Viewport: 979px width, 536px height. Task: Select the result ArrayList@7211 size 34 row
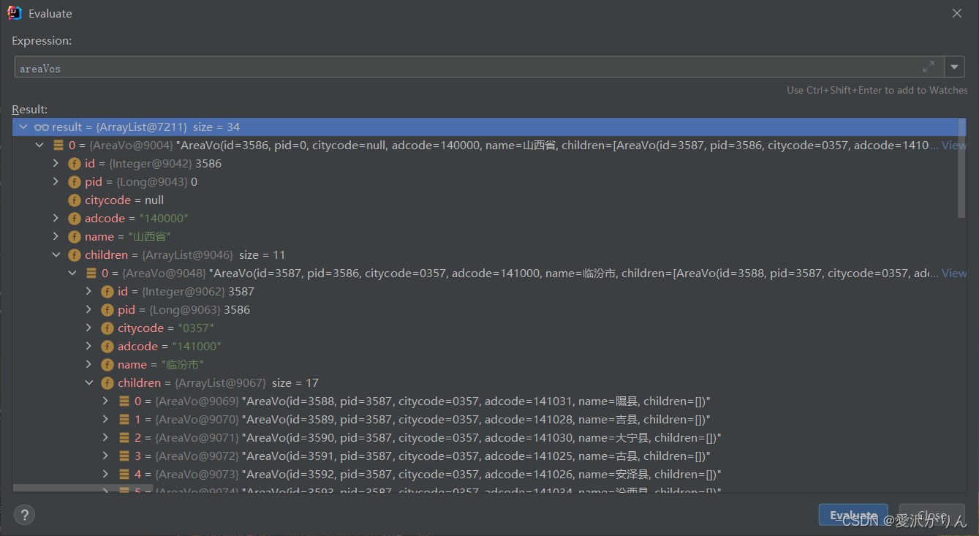489,127
